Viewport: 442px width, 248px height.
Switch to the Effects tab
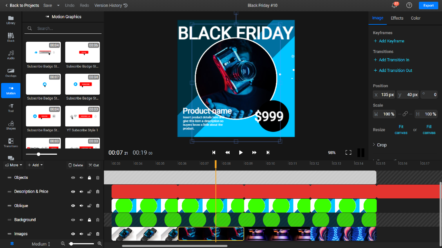point(397,18)
